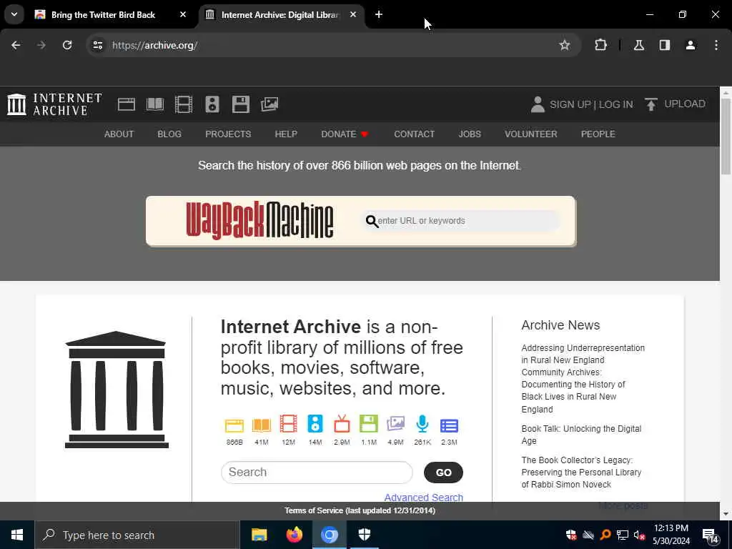Open the BLOG menu item
Viewport: 732px width, 549px height.
tap(169, 134)
